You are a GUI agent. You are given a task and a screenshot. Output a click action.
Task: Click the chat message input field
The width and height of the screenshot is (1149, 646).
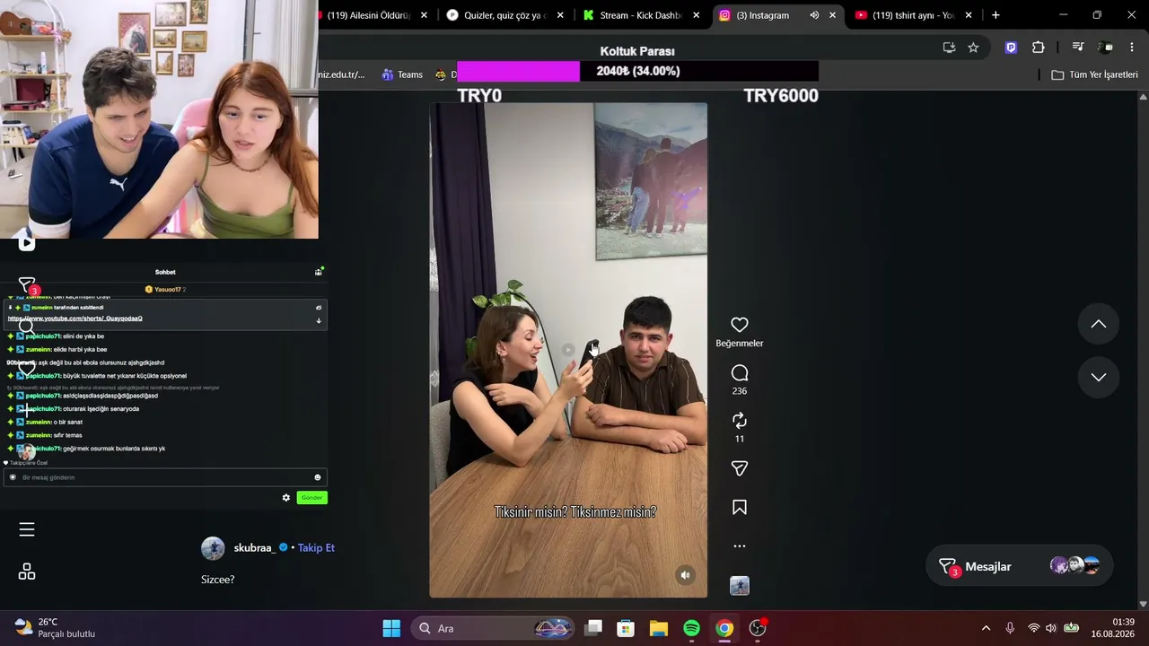[x=165, y=477]
